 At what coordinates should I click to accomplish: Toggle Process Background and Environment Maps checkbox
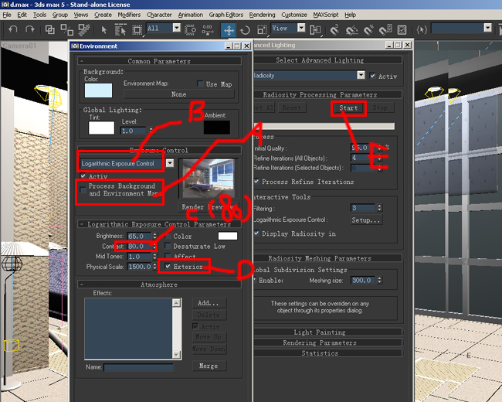click(83, 187)
